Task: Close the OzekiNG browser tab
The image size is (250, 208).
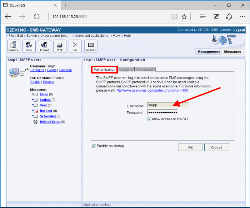Action: [55, 5]
